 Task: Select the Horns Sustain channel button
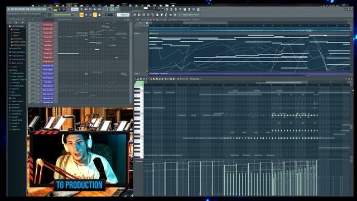(48, 74)
